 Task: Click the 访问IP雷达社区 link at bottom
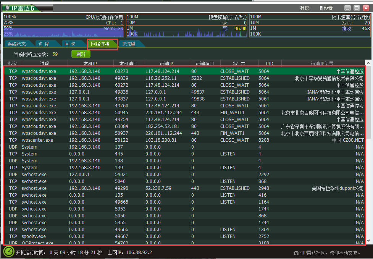327,253
